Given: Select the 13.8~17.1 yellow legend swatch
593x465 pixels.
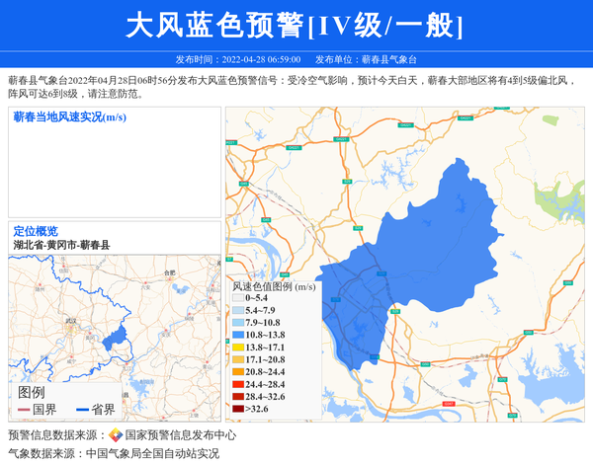Looking at the screenshot, I should coord(238,348).
